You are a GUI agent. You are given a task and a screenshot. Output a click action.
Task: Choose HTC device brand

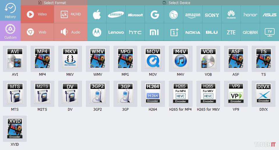tap(135, 32)
